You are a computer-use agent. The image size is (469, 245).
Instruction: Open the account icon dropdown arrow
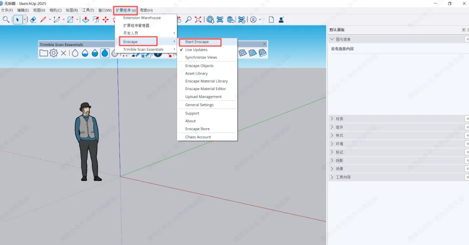click(x=260, y=20)
